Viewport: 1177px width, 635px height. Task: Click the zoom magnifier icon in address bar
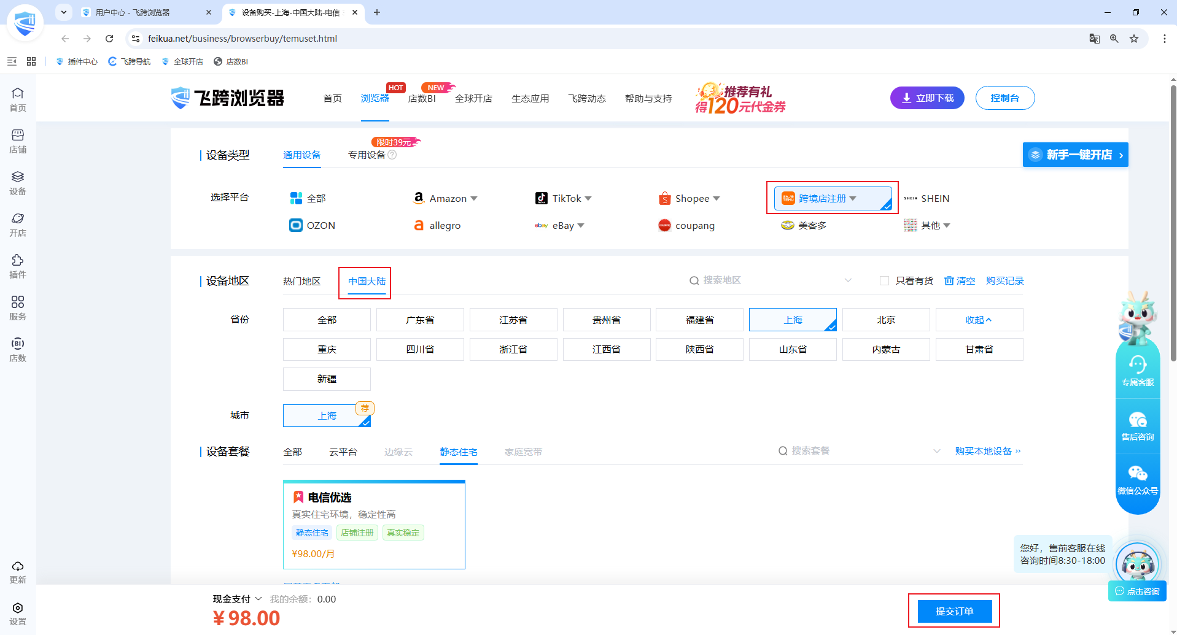[x=1114, y=39]
